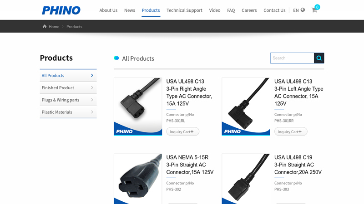This screenshot has height=204, width=364.
Task: Select Finished Product category
Action: click(68, 87)
